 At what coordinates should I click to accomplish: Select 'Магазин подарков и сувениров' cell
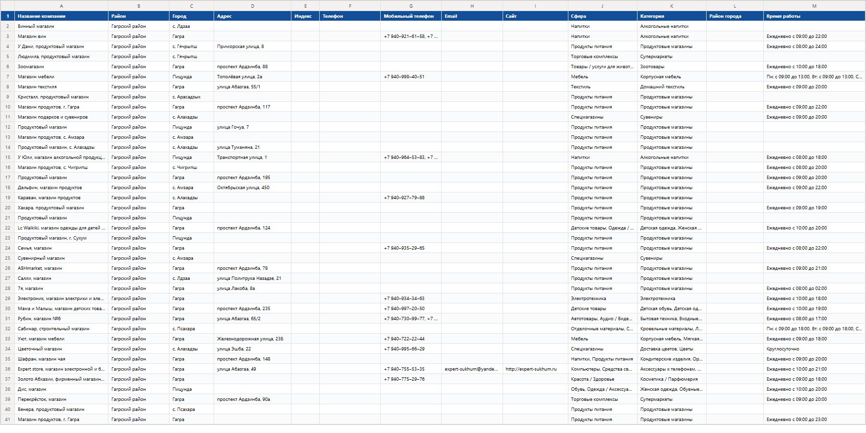point(61,117)
